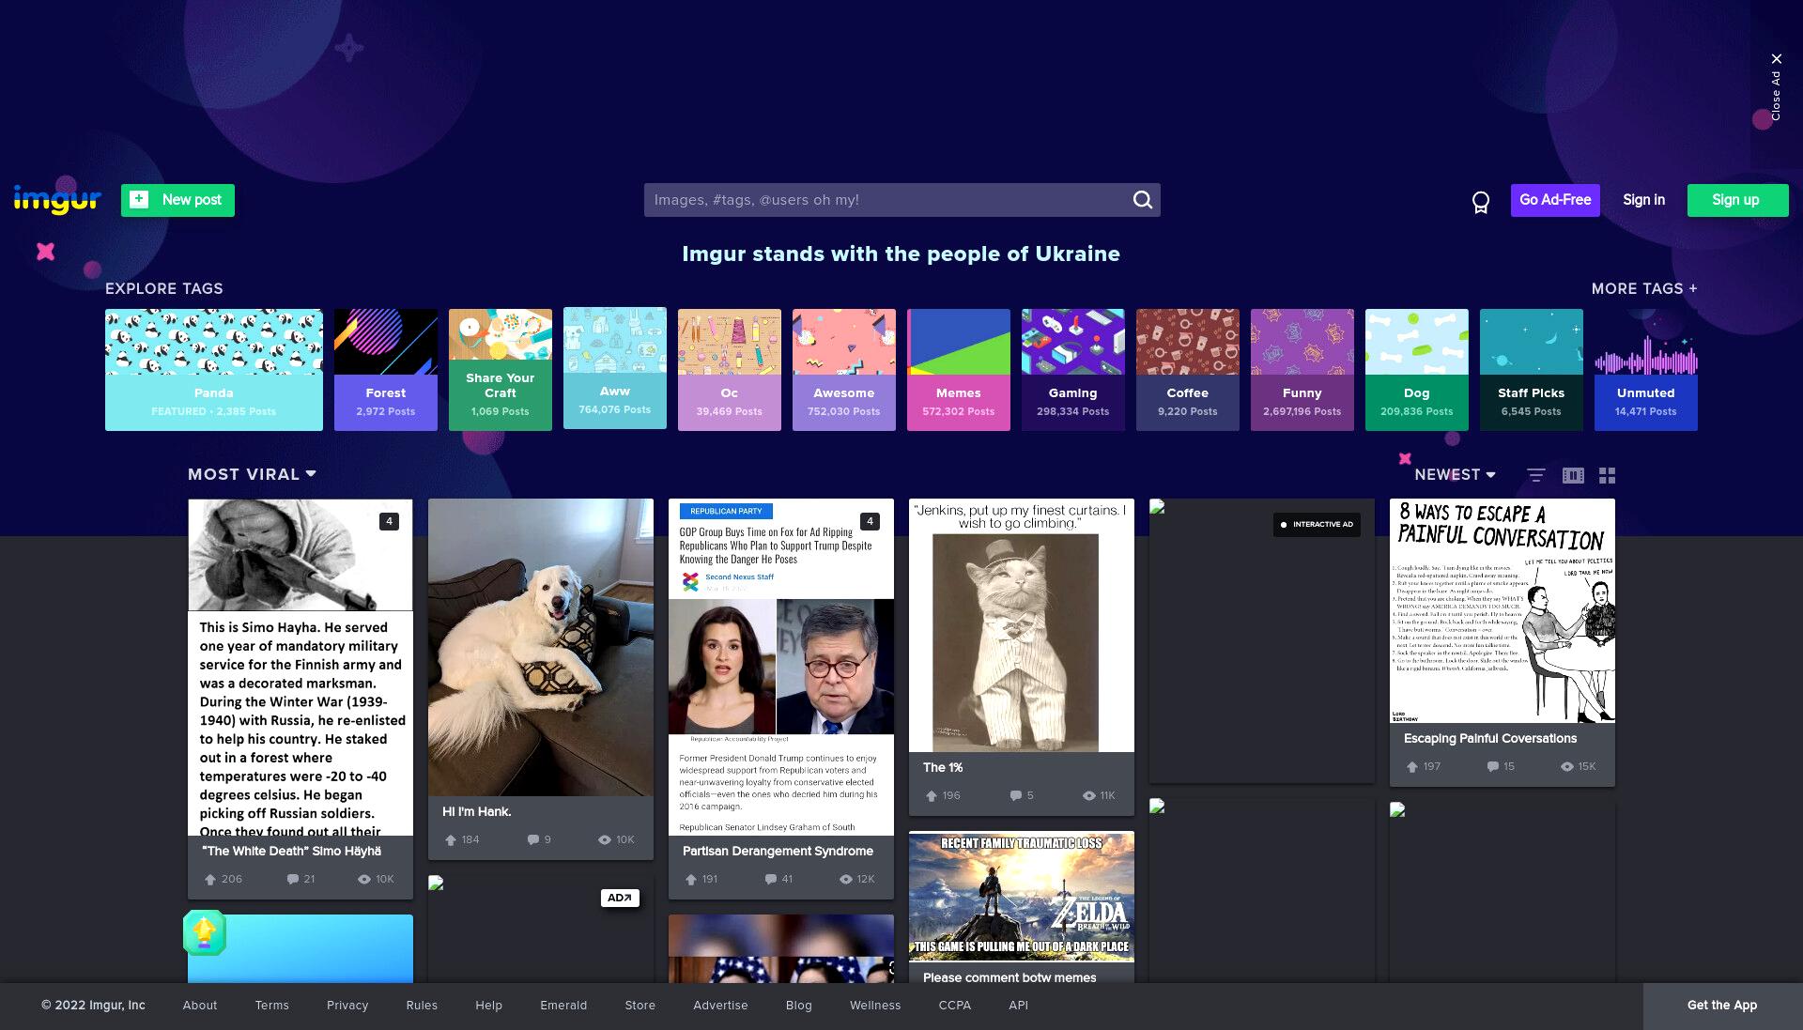
Task: Open the Forest tag
Action: (386, 370)
